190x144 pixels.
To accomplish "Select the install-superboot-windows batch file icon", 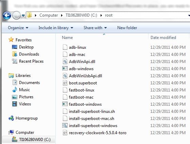I will tap(65, 125).
